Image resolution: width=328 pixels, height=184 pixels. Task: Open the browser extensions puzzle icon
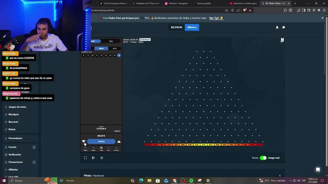(x=285, y=10)
